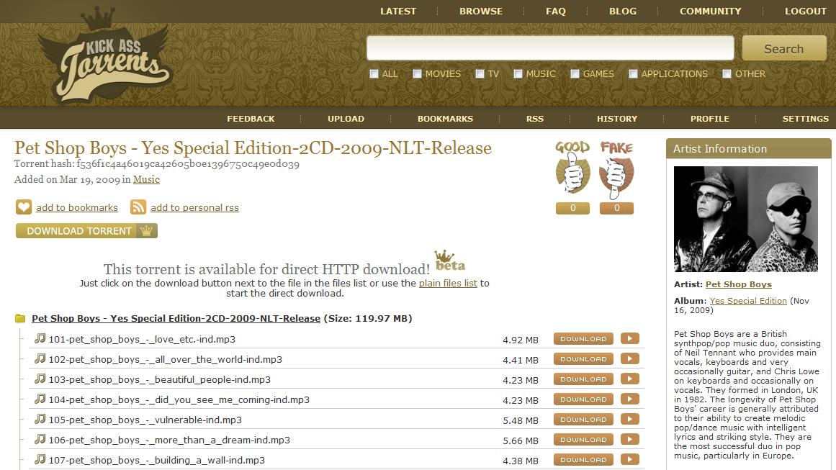Click the Search button
Image resolution: width=836 pixels, height=470 pixels.
click(784, 48)
